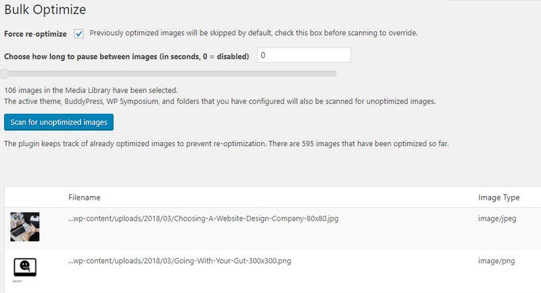Start Scan for unoptimized images
This screenshot has width=541, height=293.
[x=59, y=122]
